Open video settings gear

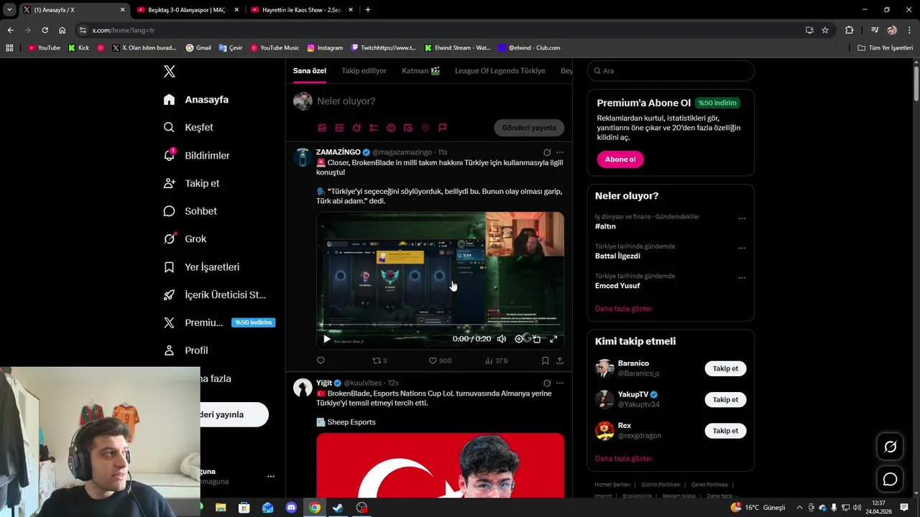[519, 339]
